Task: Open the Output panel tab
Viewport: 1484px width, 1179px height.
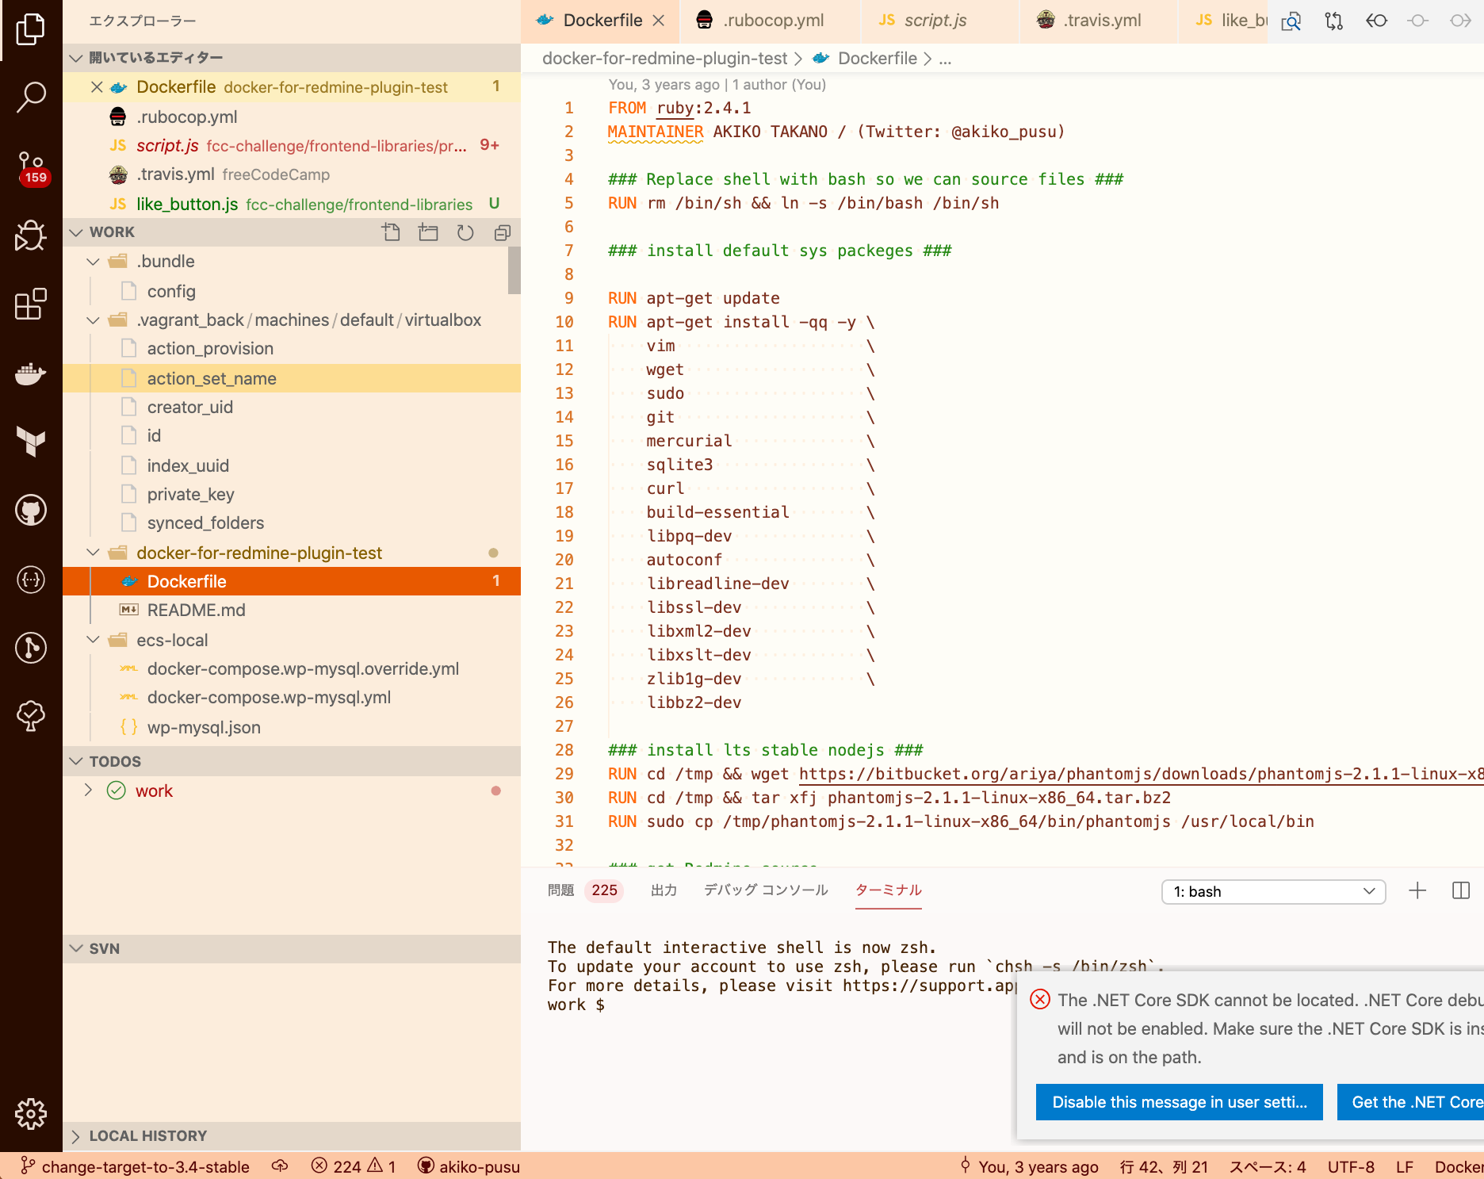Action: tap(664, 890)
